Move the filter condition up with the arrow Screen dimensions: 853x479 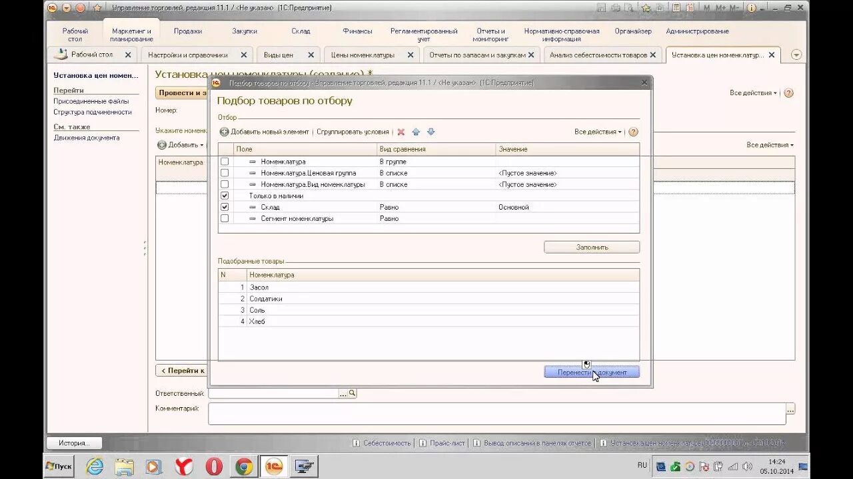pos(416,132)
